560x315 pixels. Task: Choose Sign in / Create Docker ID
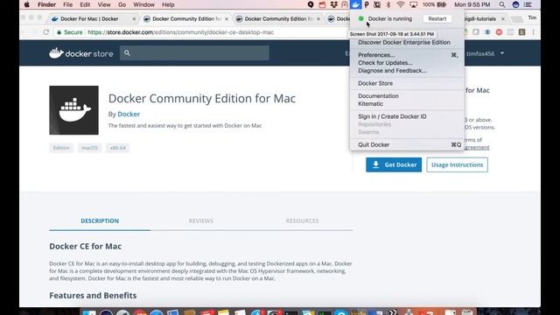tap(392, 116)
